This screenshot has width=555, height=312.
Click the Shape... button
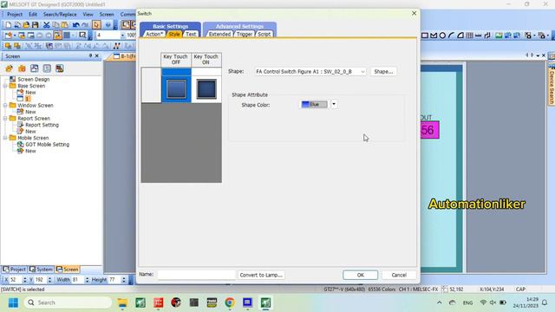click(x=383, y=71)
